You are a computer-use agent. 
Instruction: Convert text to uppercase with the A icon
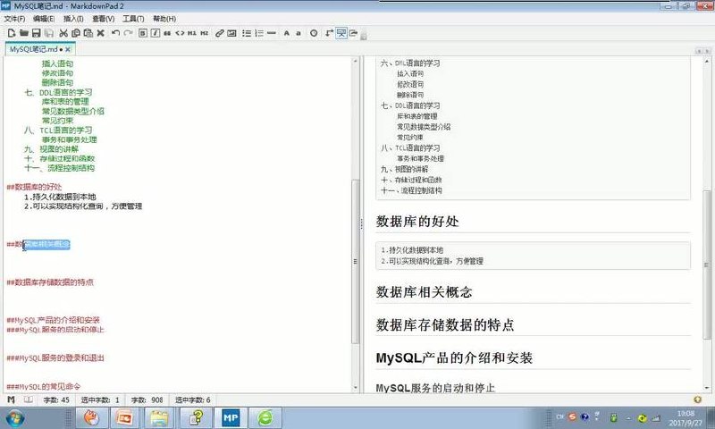(x=286, y=33)
